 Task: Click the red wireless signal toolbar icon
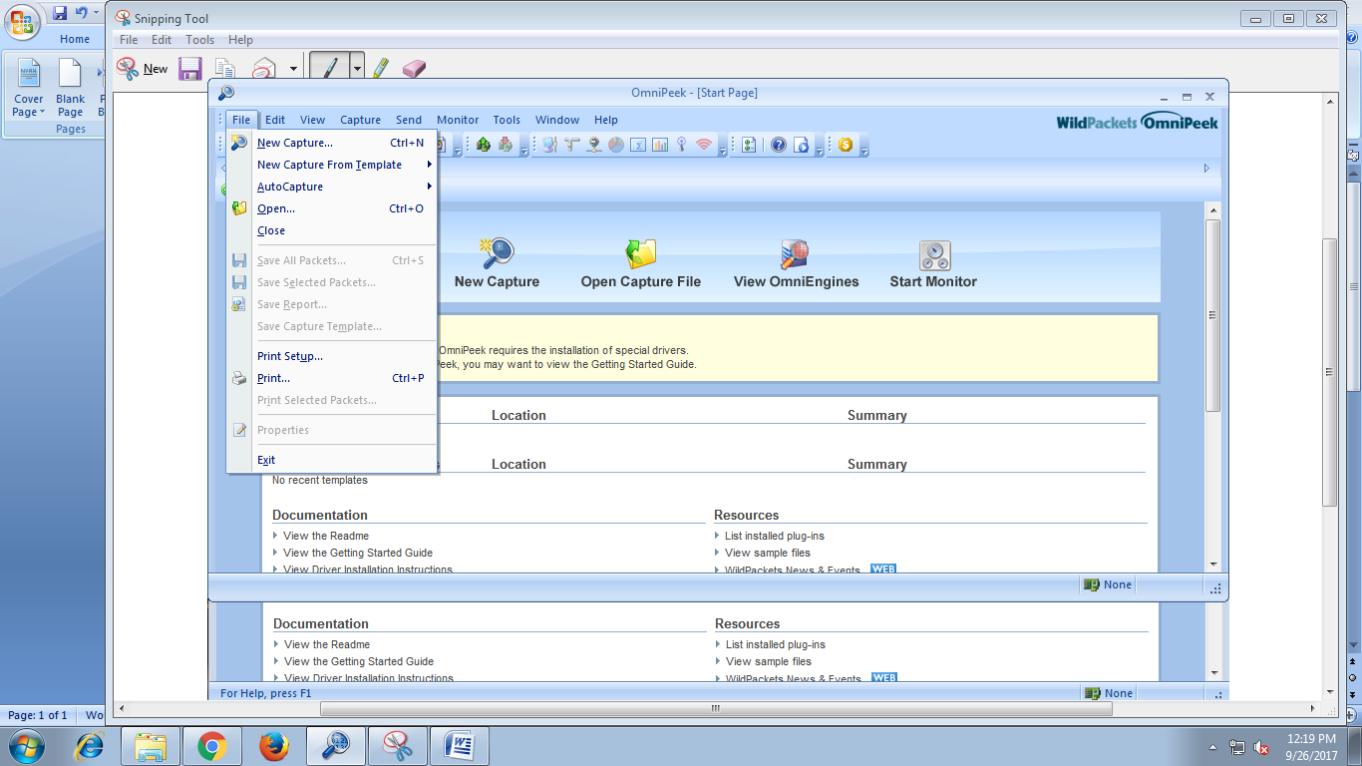[704, 145]
